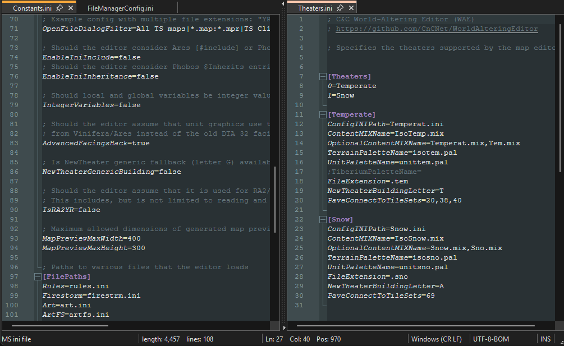The height and width of the screenshot is (346, 564).
Task: Click the left arrow atop the view splitter
Action: (x=283, y=3)
